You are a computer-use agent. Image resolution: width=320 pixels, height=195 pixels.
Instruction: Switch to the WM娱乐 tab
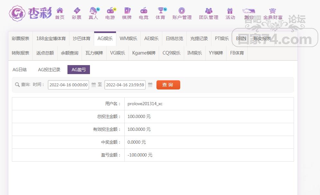[129, 38]
